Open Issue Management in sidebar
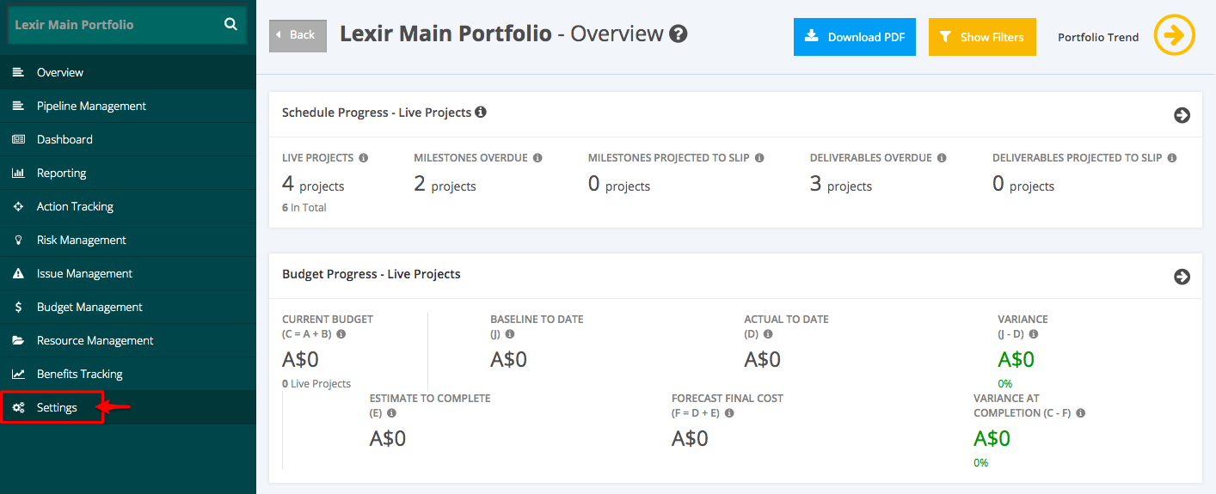 click(x=128, y=273)
